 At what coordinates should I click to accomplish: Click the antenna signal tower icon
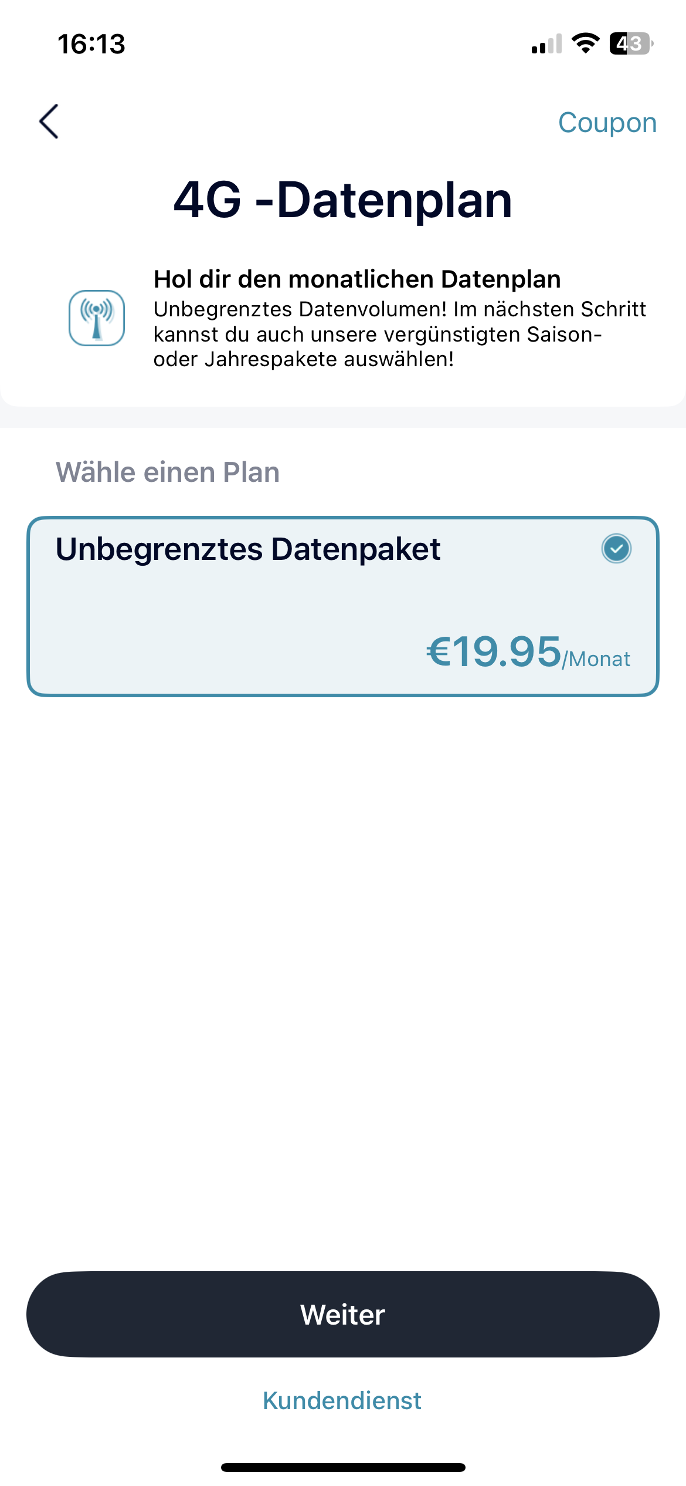(97, 318)
